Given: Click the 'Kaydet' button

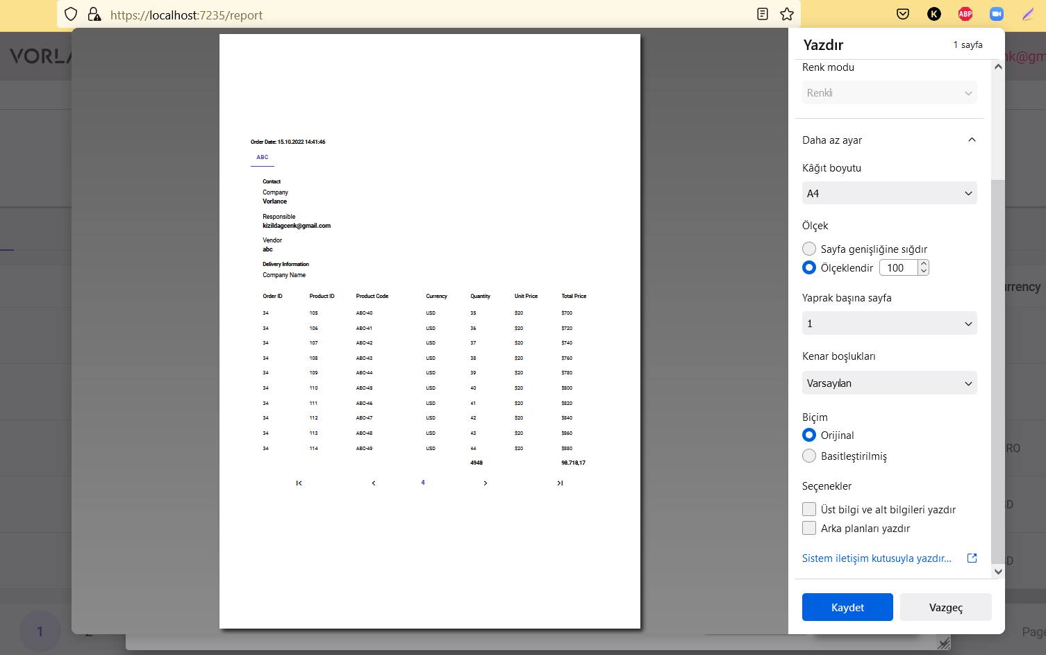Looking at the screenshot, I should (847, 607).
